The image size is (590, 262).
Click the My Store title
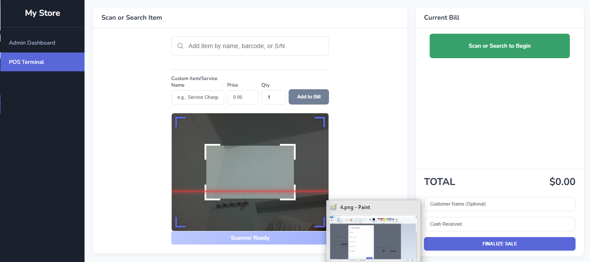tap(42, 13)
